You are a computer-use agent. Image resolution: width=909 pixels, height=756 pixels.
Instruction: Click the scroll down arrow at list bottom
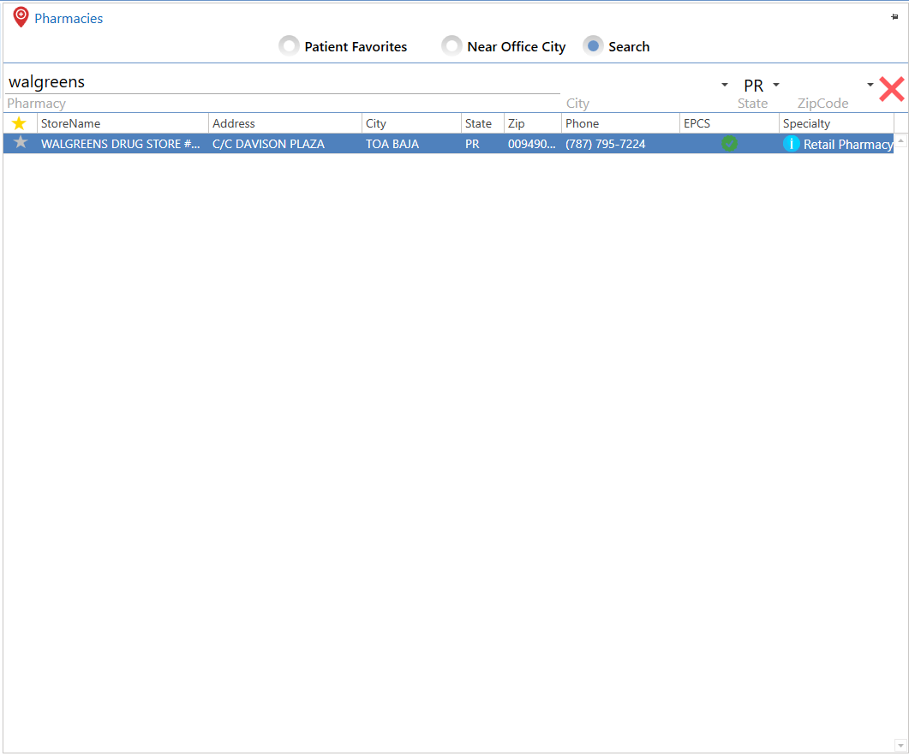point(900,746)
